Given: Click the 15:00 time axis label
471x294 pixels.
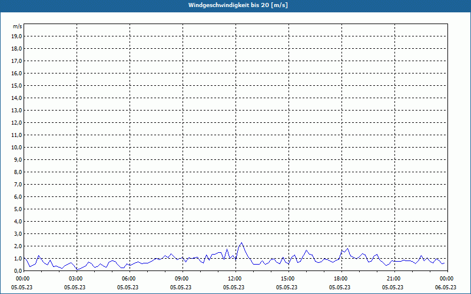Looking at the screenshot, I should [288, 279].
